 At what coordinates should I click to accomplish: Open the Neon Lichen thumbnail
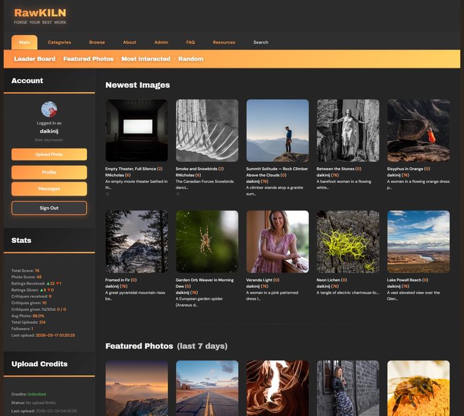(x=348, y=242)
